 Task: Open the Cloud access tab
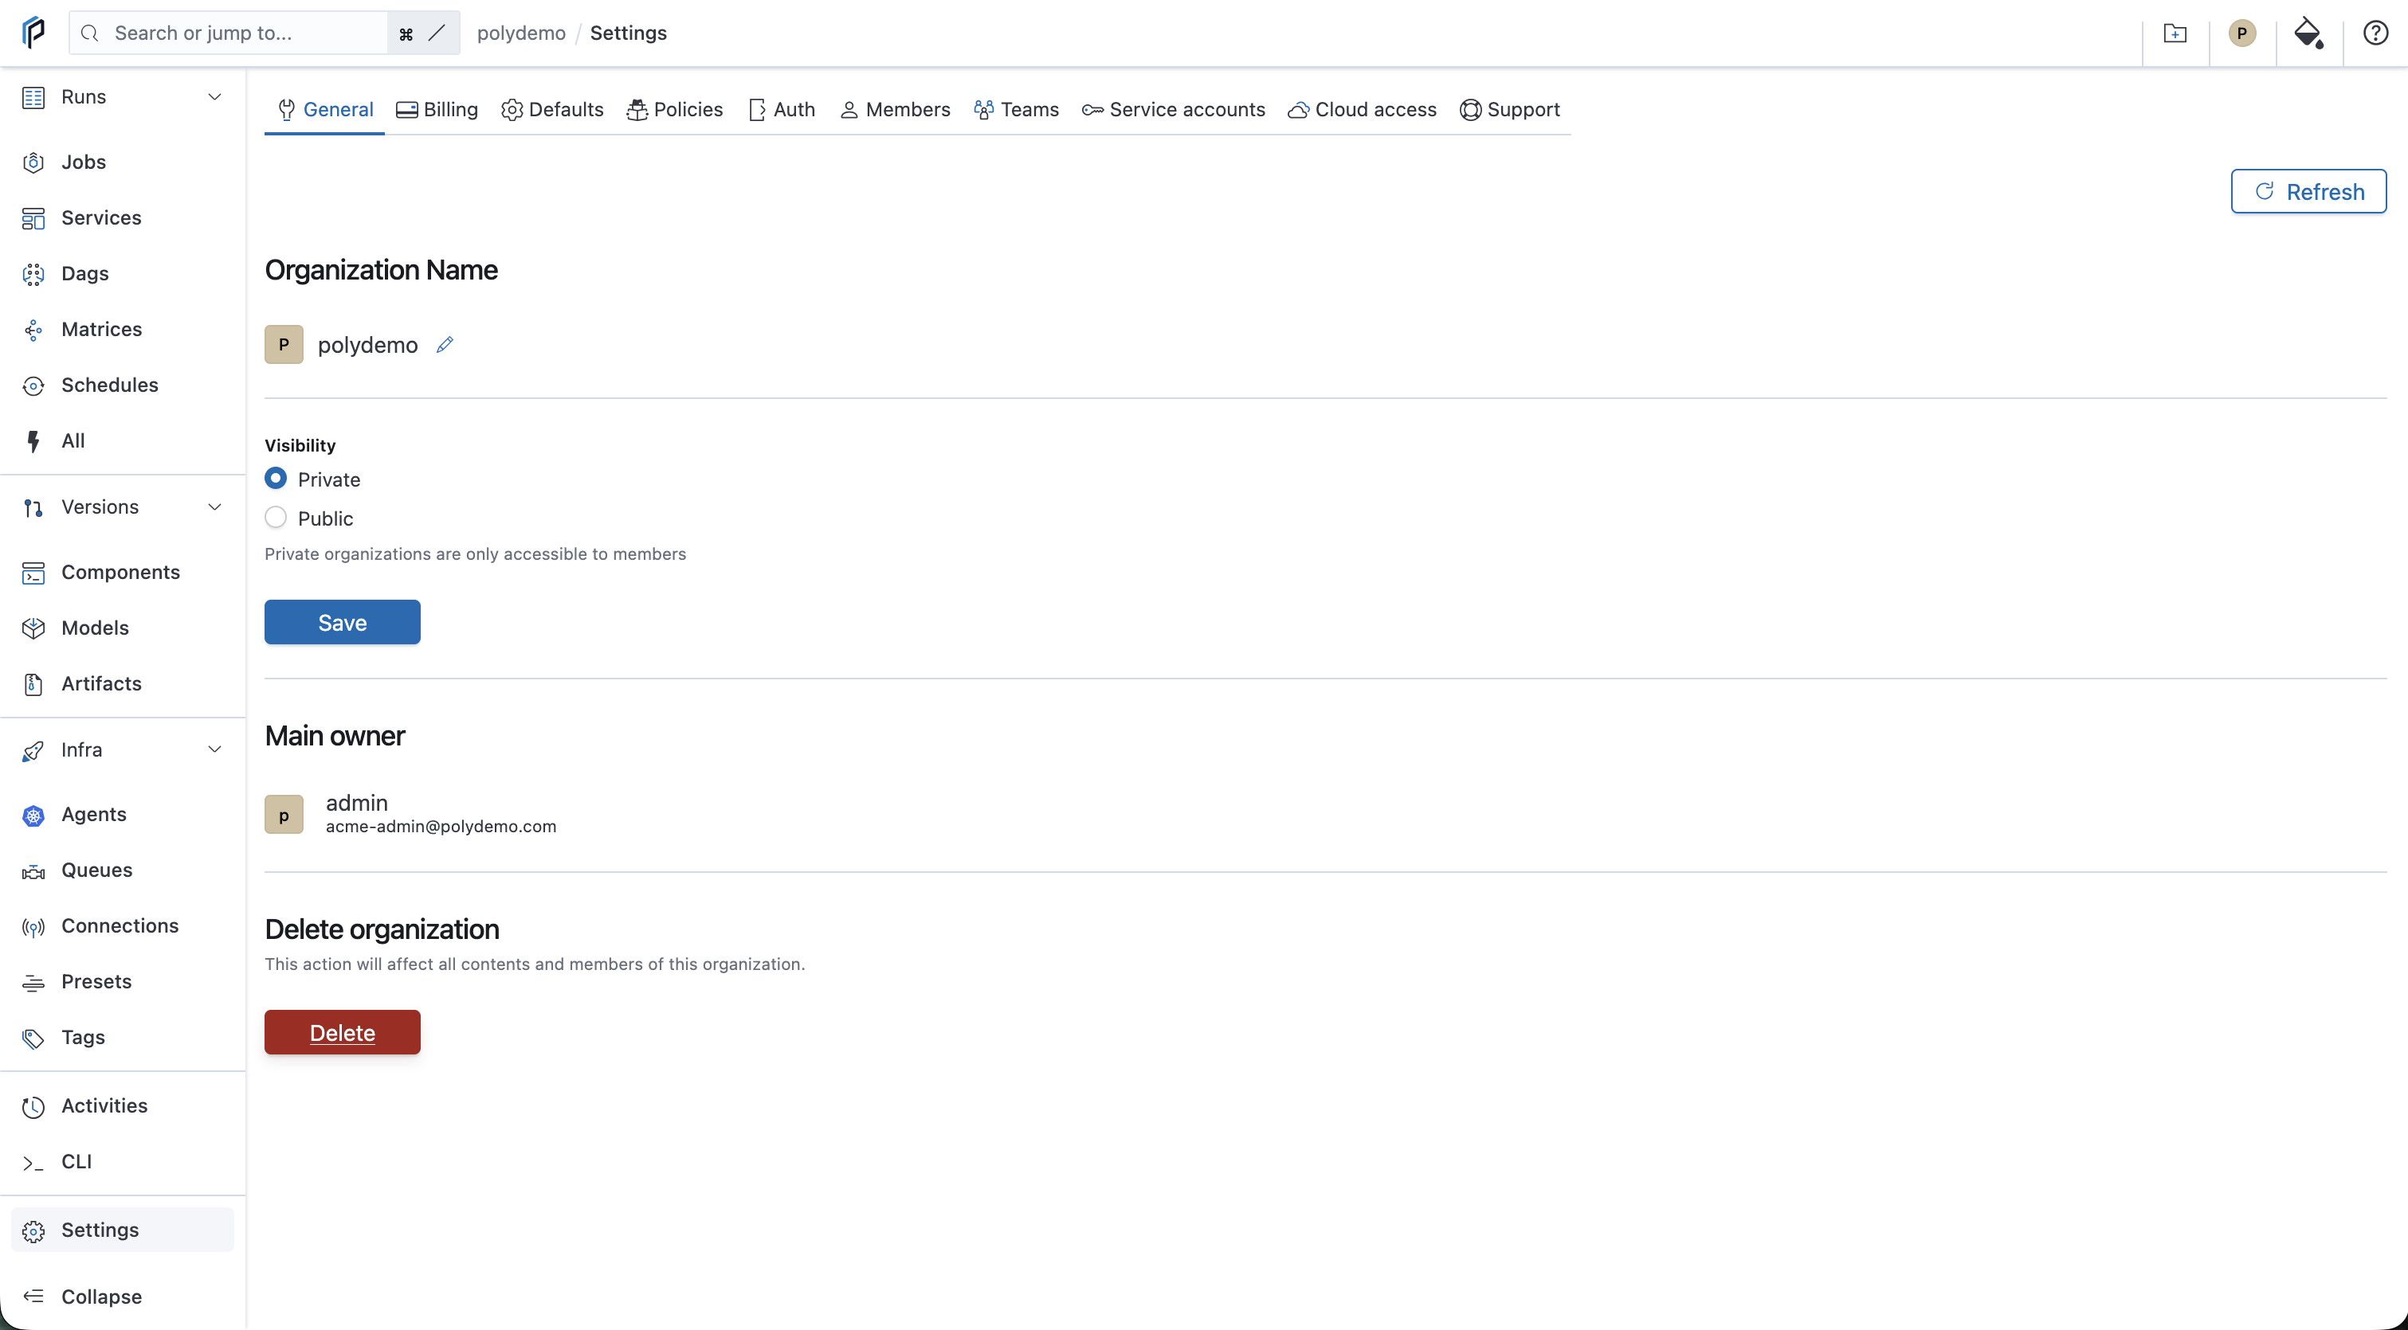pos(1362,109)
